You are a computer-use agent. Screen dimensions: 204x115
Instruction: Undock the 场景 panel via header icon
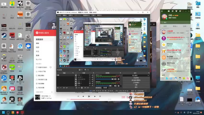(x=73, y=73)
